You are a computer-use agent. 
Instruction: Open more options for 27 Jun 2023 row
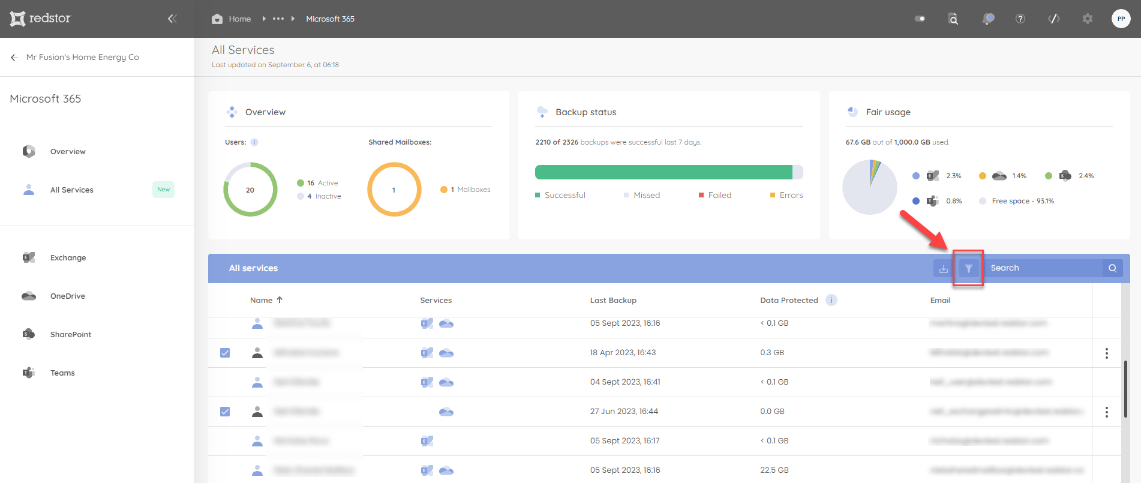coord(1107,412)
